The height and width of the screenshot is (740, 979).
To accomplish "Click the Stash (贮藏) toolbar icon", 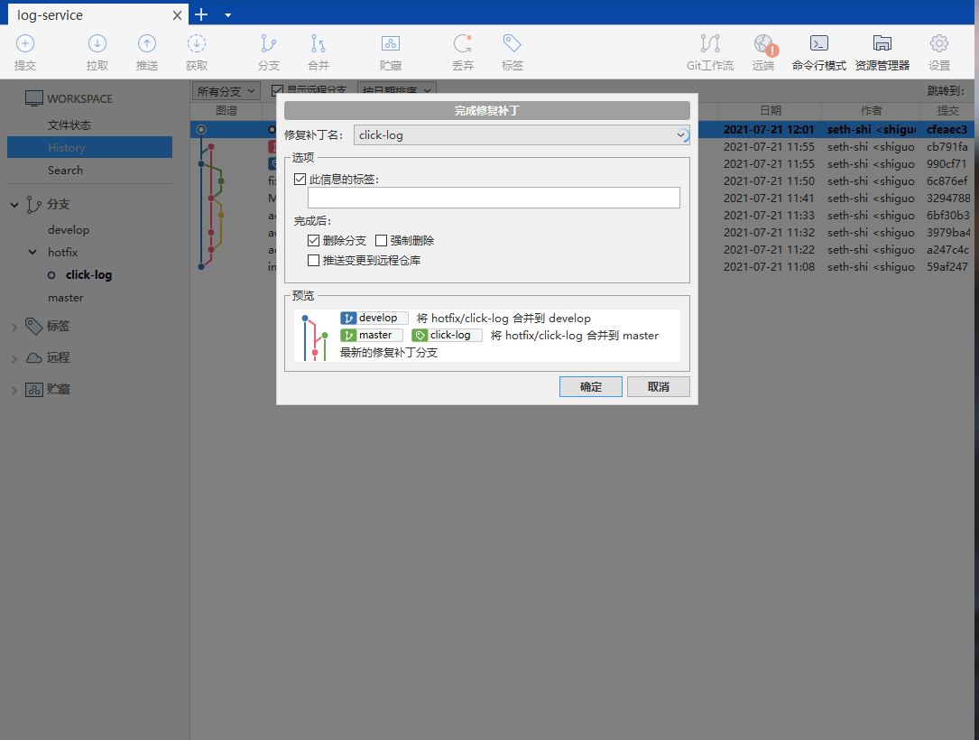I will pyautogui.click(x=390, y=43).
